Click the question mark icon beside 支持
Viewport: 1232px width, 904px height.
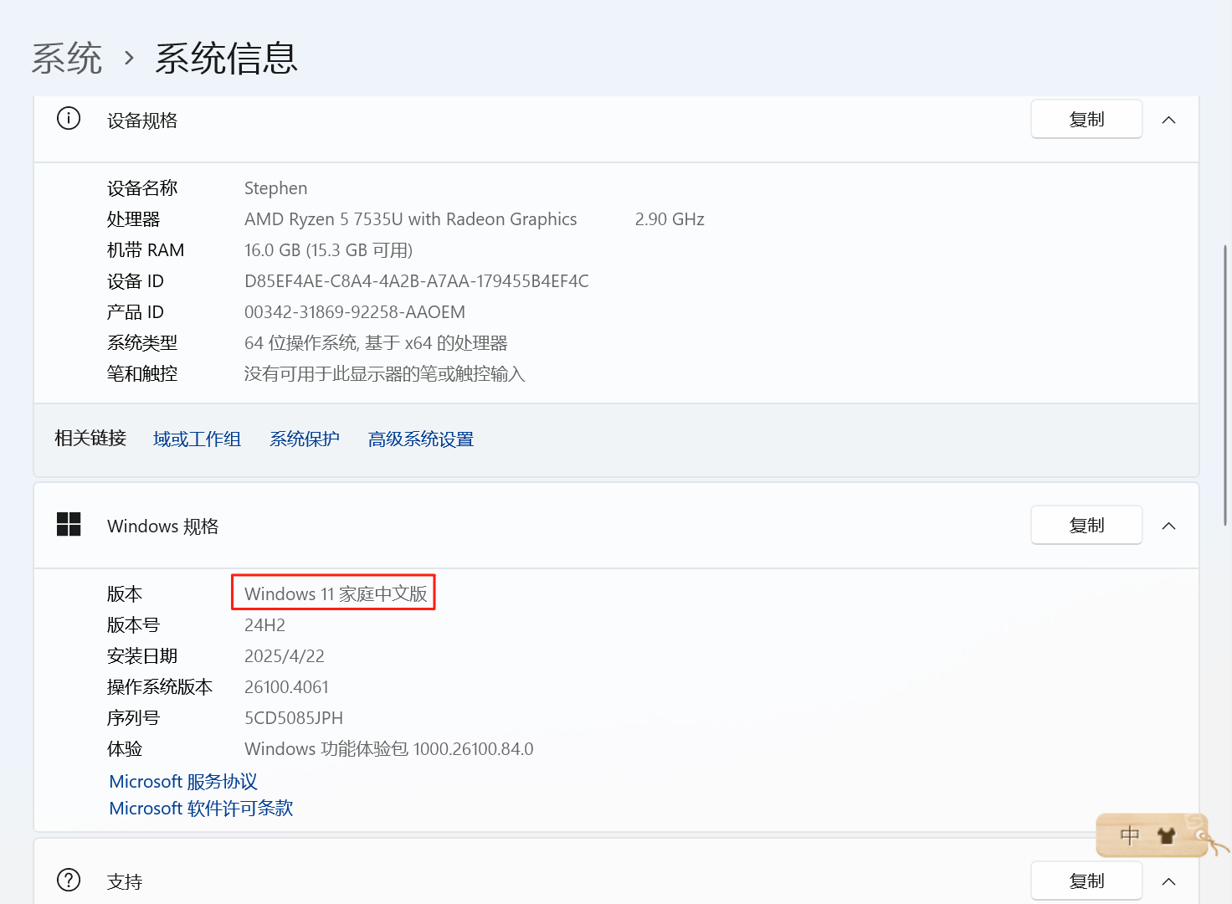click(x=69, y=880)
